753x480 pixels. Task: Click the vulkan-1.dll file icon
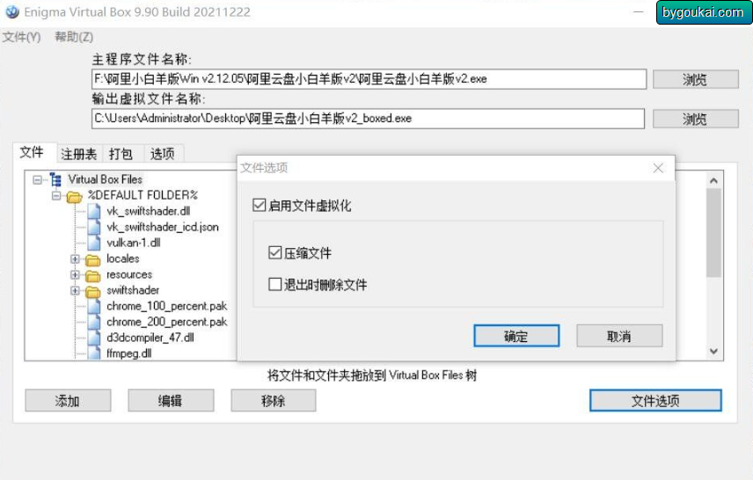point(94,243)
